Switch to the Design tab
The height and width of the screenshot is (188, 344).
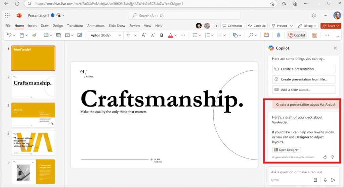(x=58, y=25)
